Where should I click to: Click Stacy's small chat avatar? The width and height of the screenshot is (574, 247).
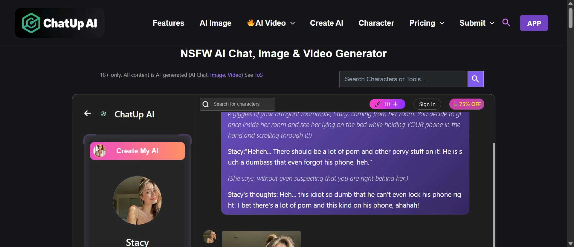coord(210,237)
